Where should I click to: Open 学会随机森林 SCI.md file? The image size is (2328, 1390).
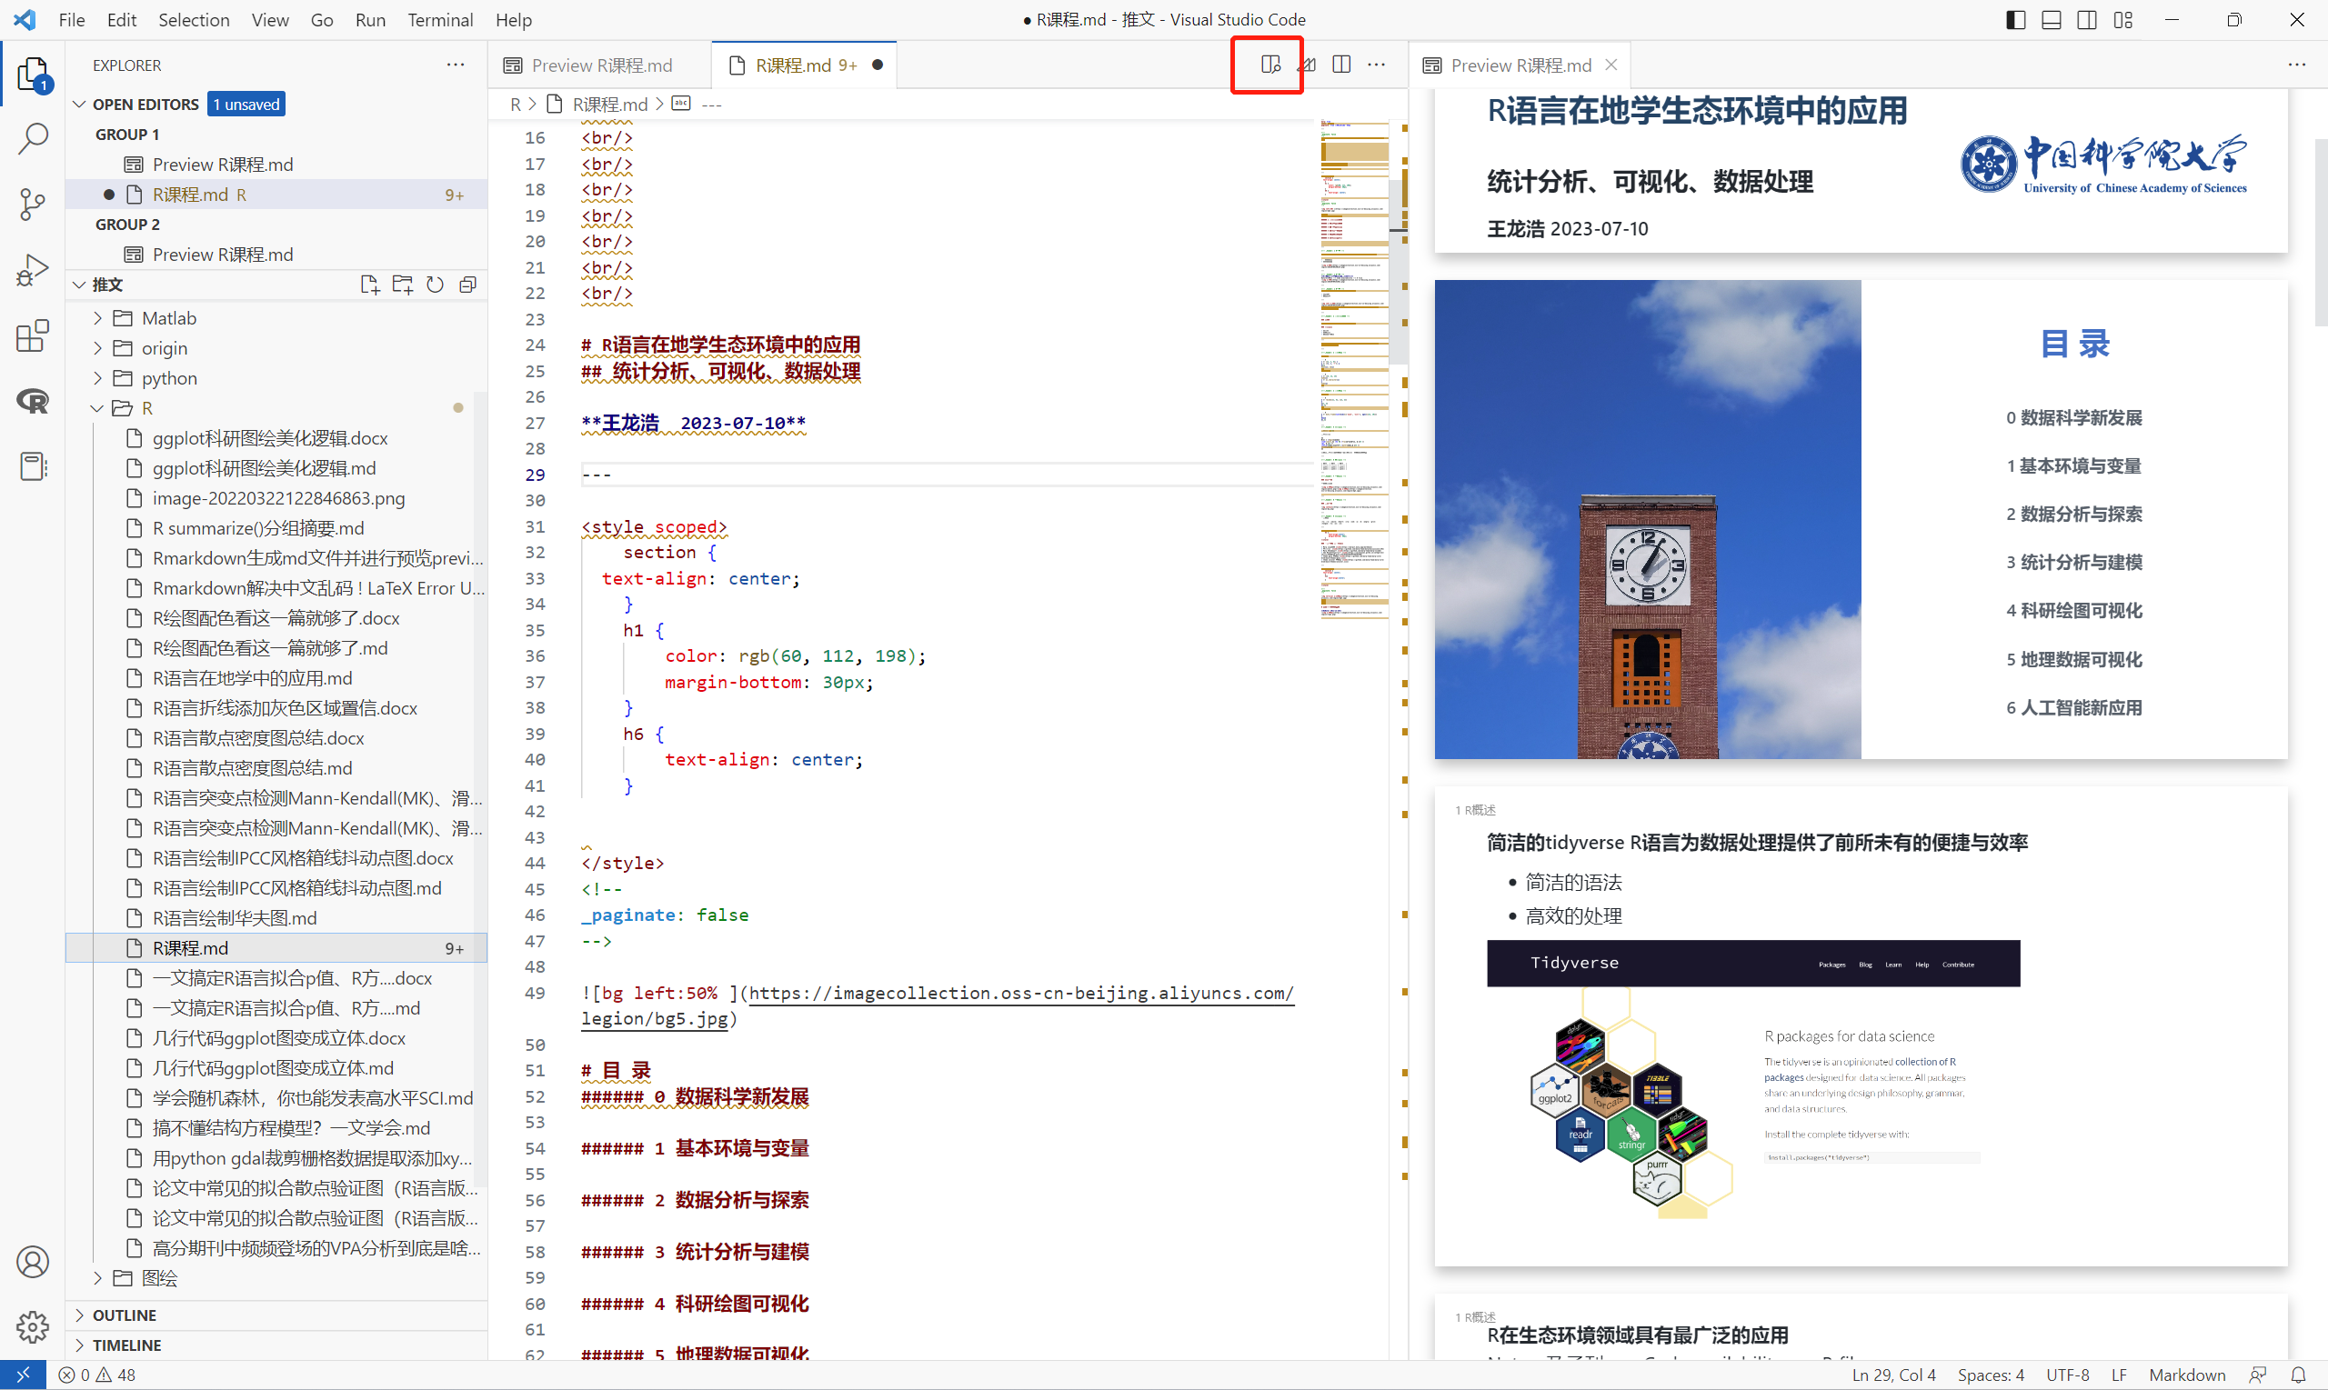[x=276, y=1098]
